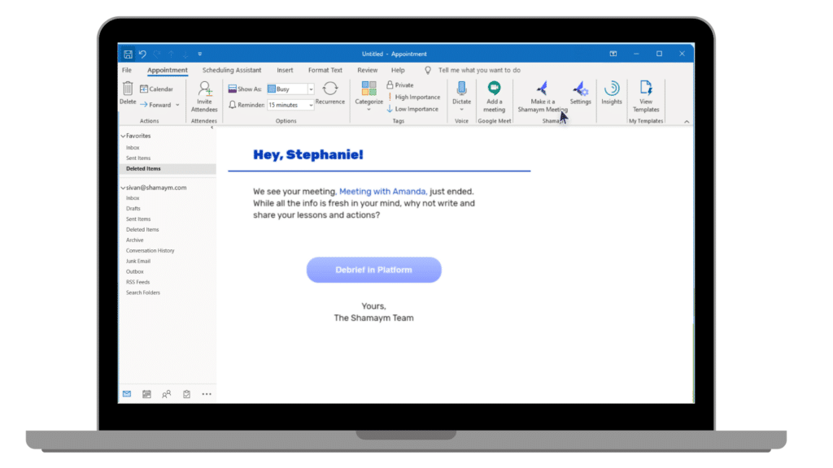The height and width of the screenshot is (468, 833).
Task: Open Calendar from the Actions group
Action: 156,89
